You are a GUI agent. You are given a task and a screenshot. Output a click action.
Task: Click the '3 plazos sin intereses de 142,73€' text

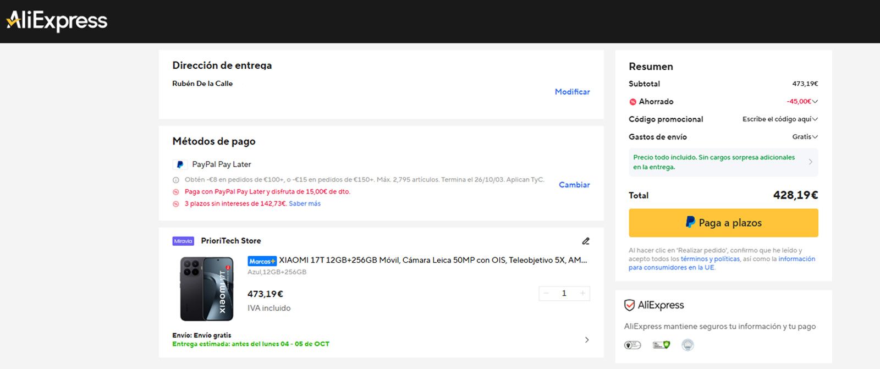235,203
